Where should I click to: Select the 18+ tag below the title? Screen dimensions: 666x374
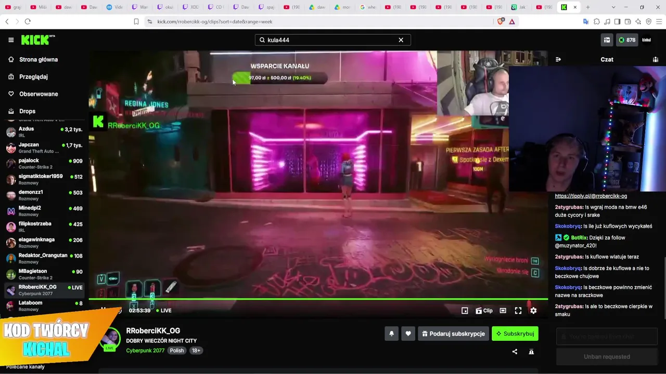pyautogui.click(x=196, y=351)
